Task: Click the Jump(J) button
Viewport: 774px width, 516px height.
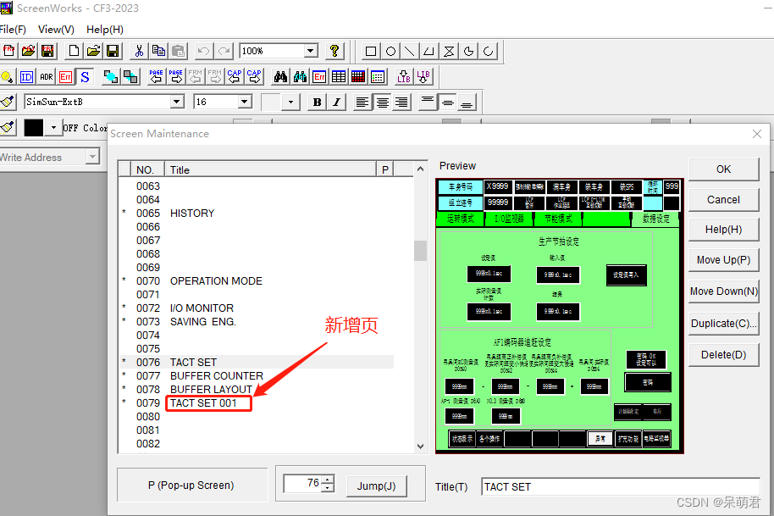Action: click(377, 486)
